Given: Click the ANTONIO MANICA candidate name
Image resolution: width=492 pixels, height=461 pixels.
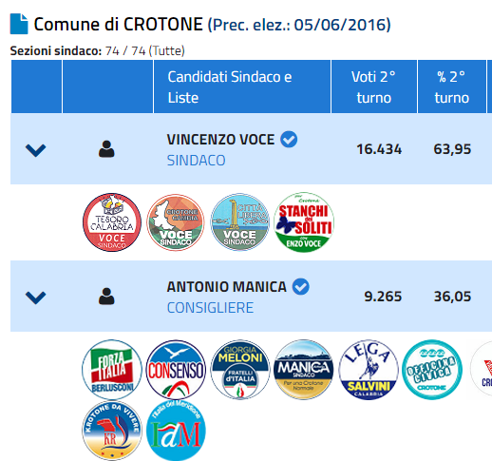Looking at the screenshot, I should [227, 287].
